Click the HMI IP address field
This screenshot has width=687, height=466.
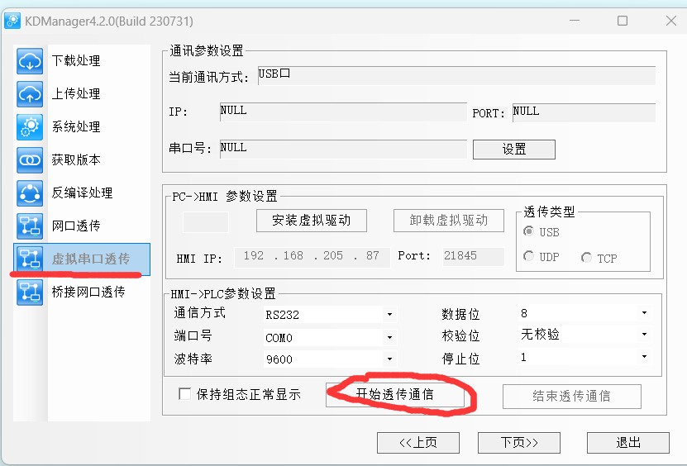[x=312, y=257]
